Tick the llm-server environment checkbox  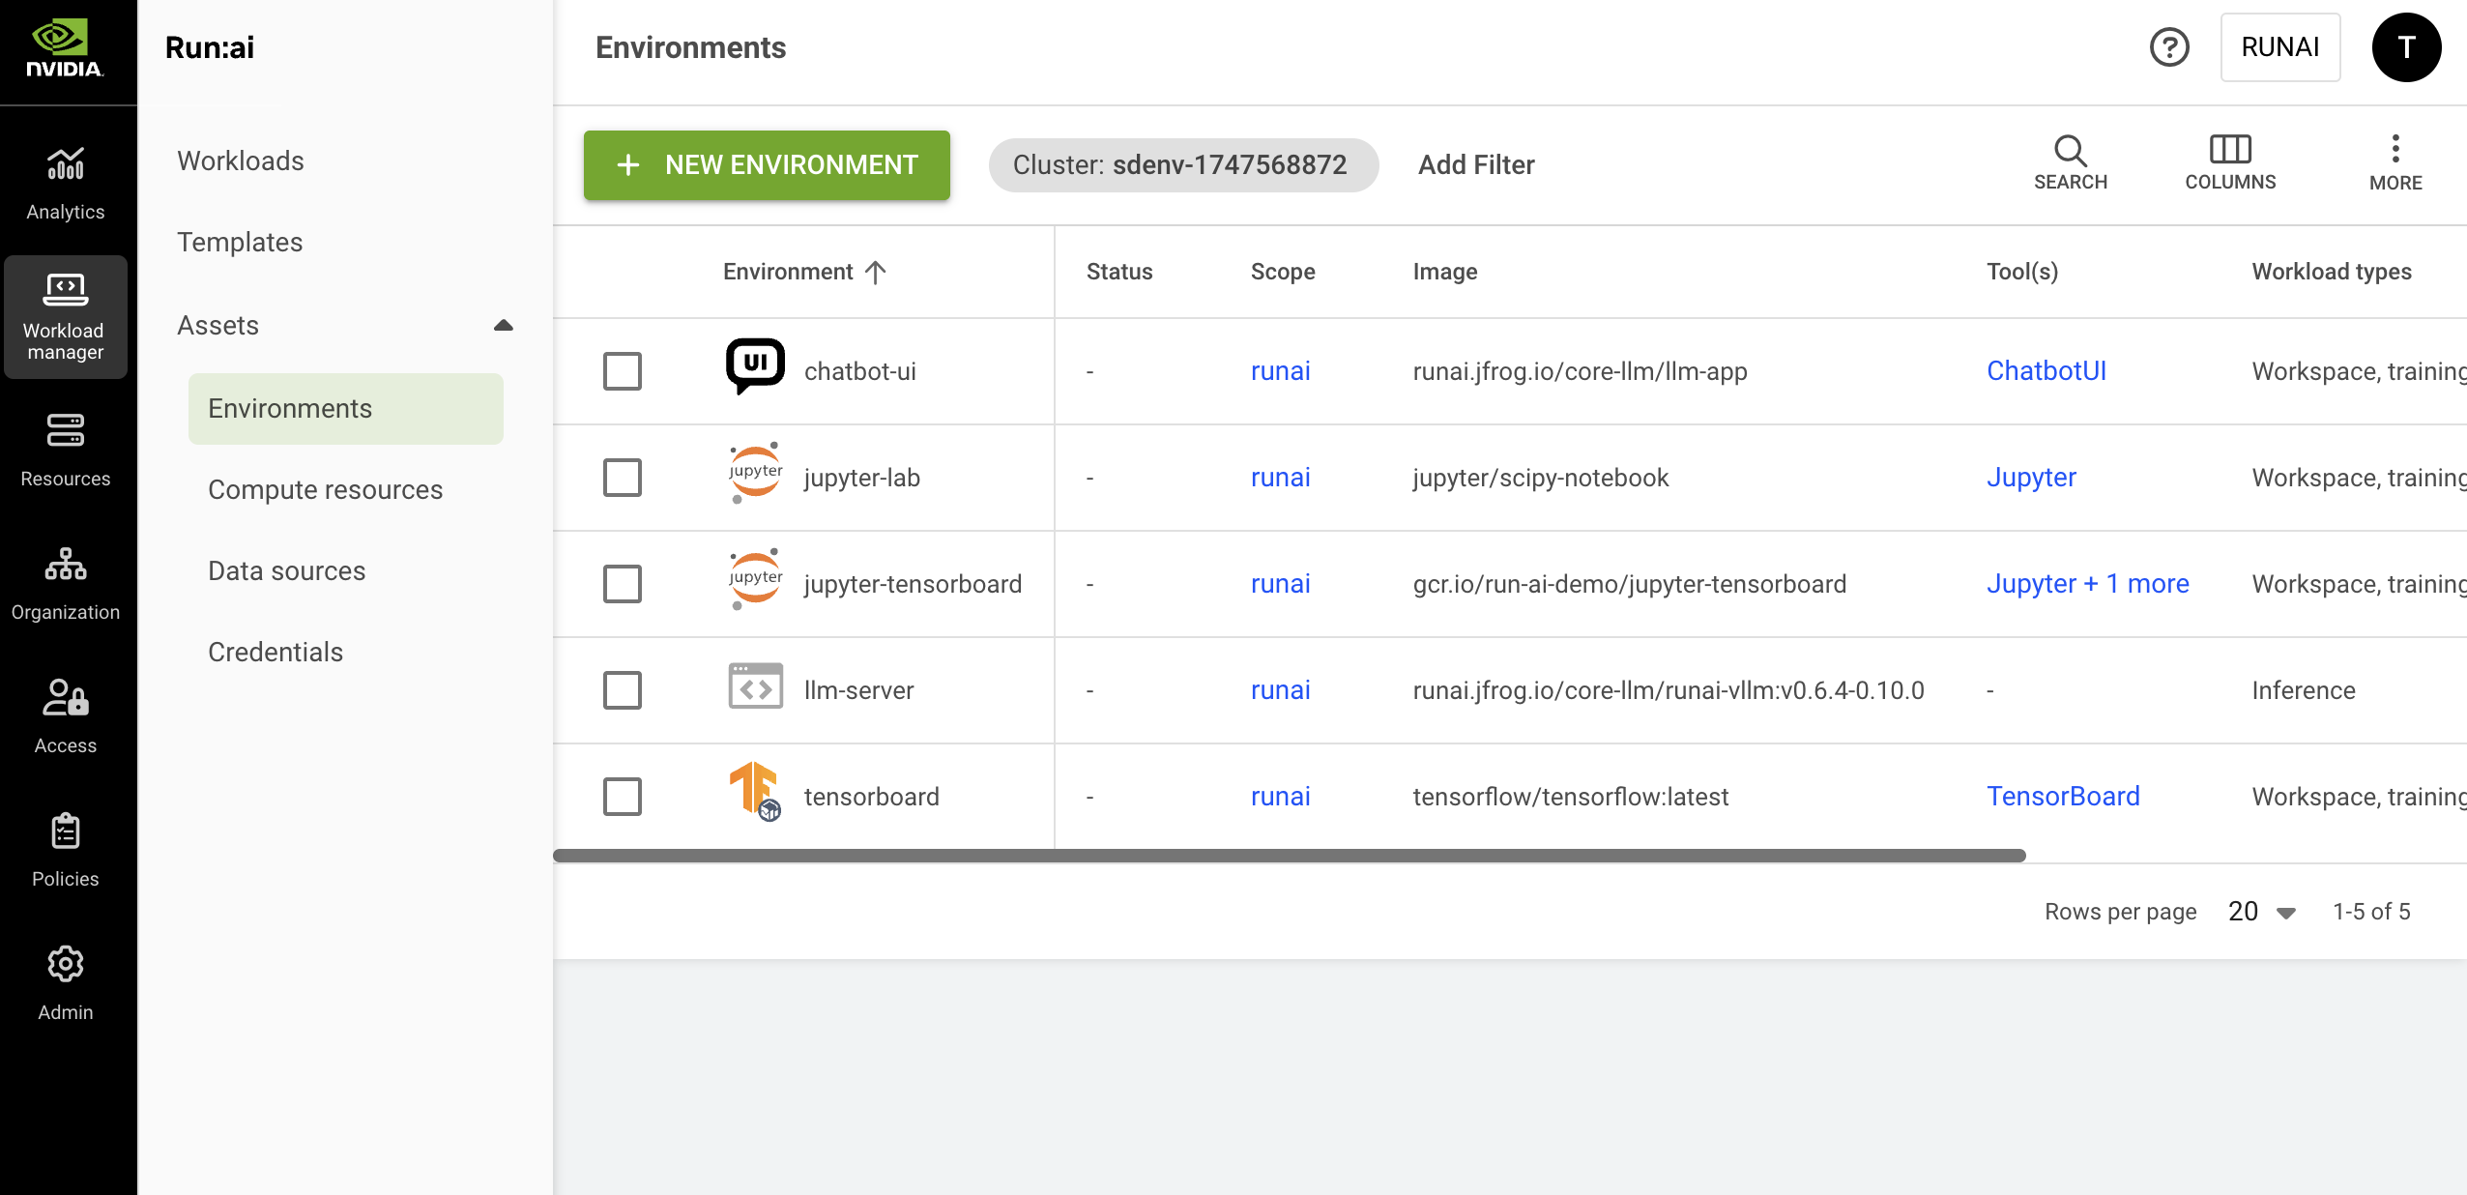[622, 690]
